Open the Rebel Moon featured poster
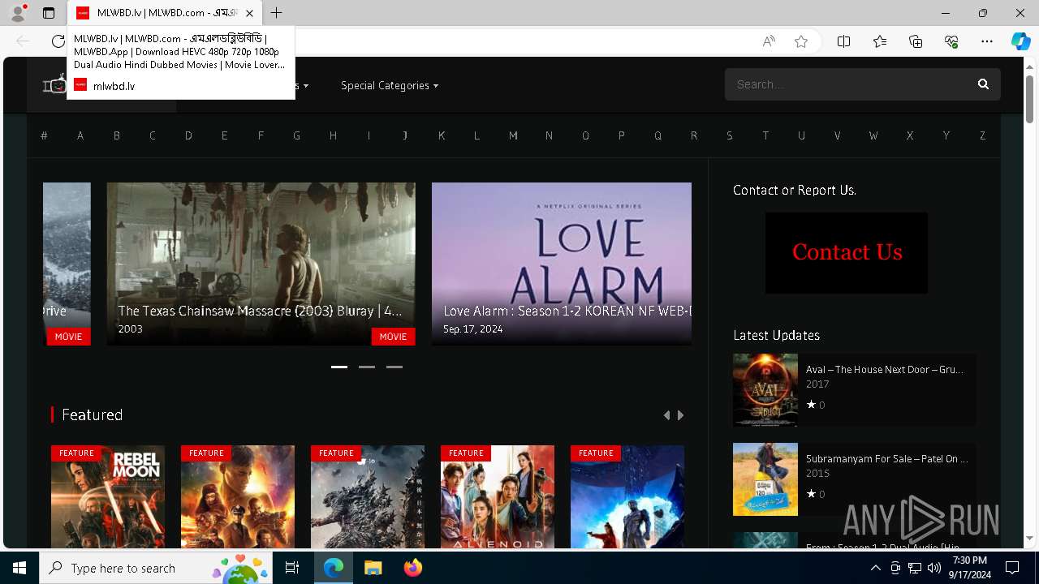Viewport: 1039px width, 584px height. pos(108,496)
